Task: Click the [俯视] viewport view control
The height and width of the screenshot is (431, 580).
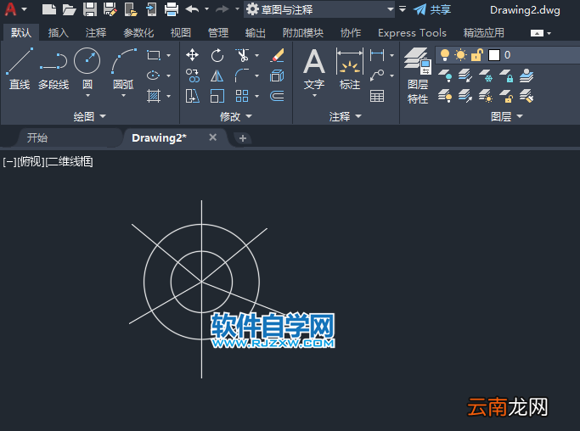Action: (31, 161)
